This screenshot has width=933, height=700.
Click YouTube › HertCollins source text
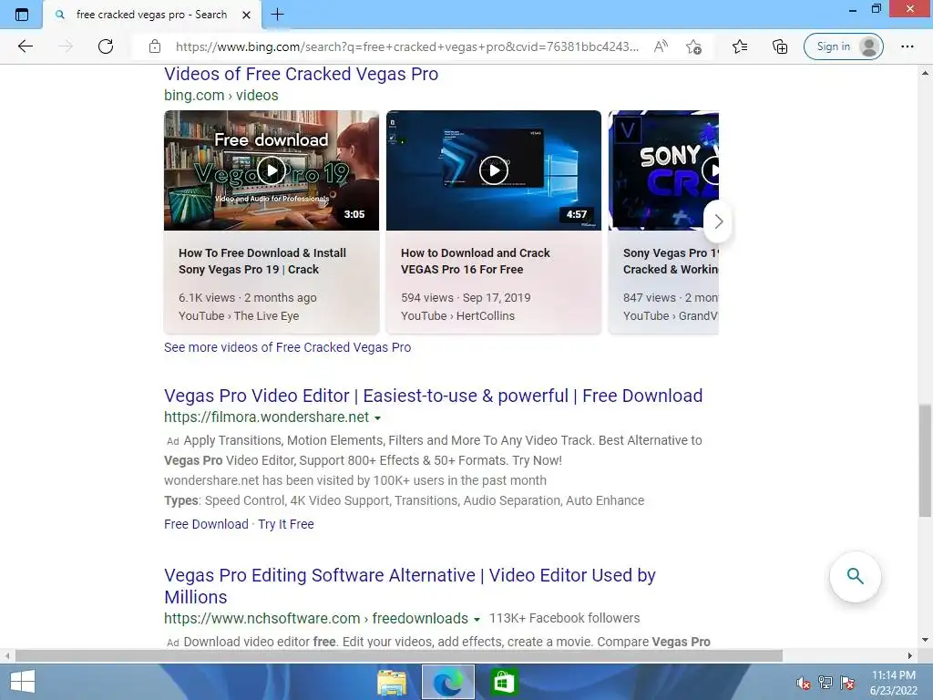[x=457, y=316]
